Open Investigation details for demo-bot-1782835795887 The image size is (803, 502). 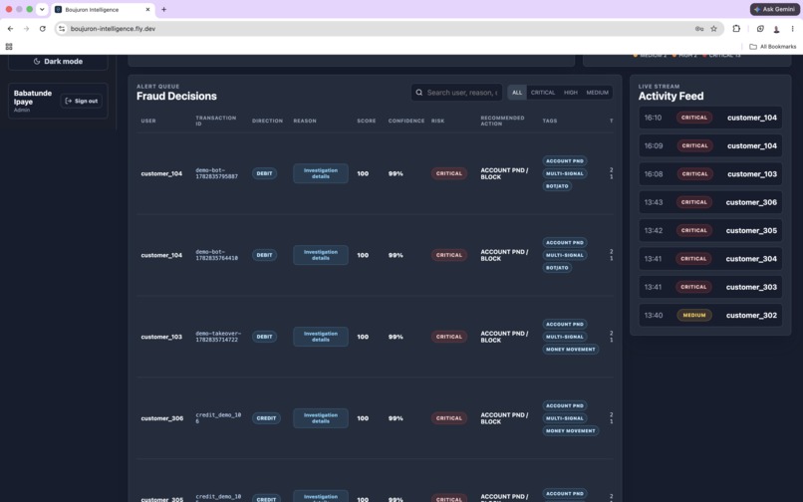321,173
